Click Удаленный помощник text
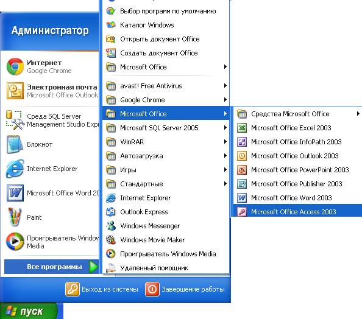362x319 pixels. tap(154, 268)
